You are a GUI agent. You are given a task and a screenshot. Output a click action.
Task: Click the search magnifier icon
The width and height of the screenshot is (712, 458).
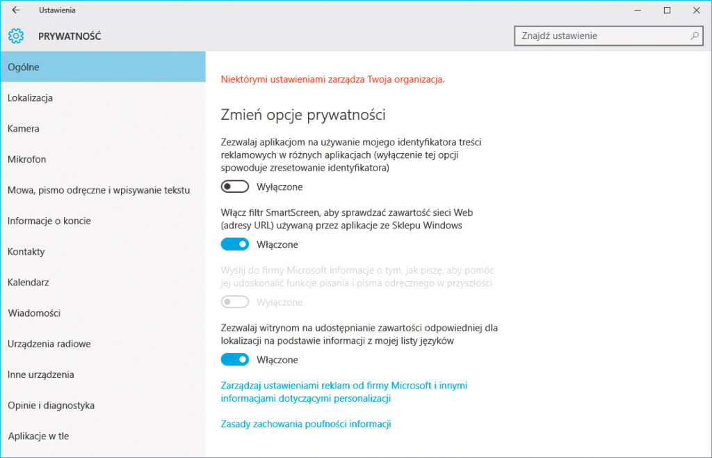694,35
